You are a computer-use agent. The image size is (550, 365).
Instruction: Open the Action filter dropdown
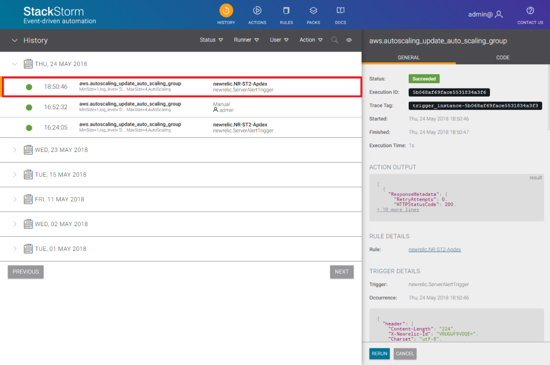tap(311, 40)
